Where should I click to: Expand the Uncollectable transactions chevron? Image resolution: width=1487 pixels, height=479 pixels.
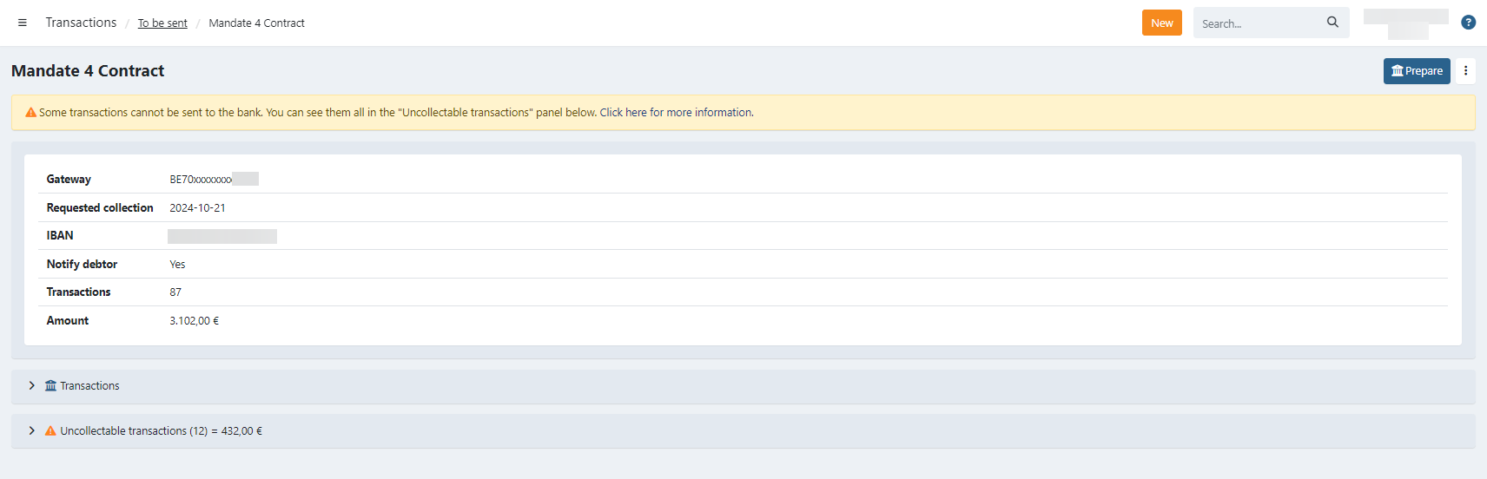pyautogui.click(x=32, y=431)
